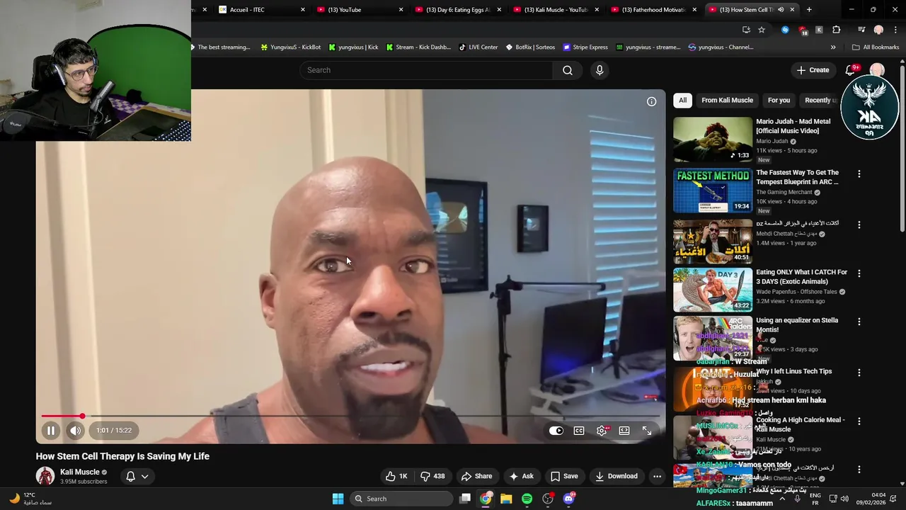Run search with magnifier button
Image resolution: width=906 pixels, height=510 pixels.
[568, 70]
